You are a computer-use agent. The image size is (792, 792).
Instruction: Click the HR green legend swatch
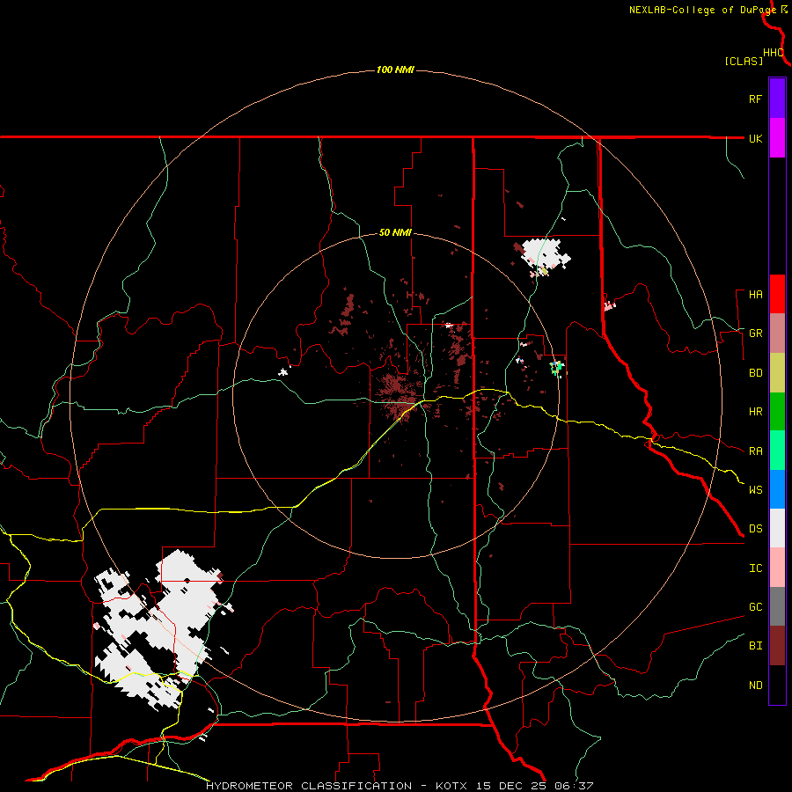pos(777,412)
